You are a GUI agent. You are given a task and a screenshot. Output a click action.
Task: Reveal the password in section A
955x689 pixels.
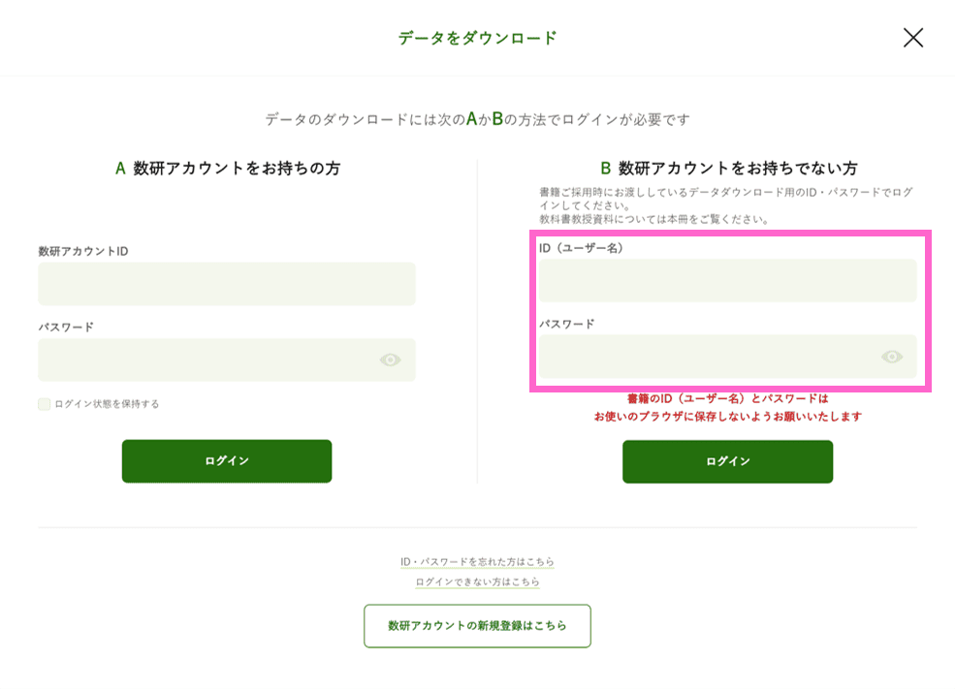[391, 360]
